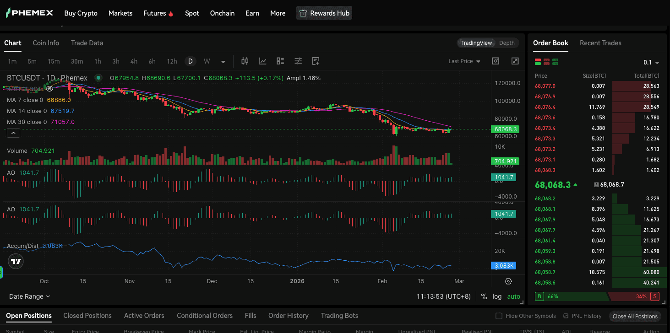Take a chart snapshot with camera icon
Viewport: 670px width, 333px height.
click(x=495, y=61)
